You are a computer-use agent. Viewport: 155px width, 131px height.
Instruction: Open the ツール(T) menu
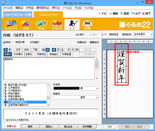pos(67,8)
